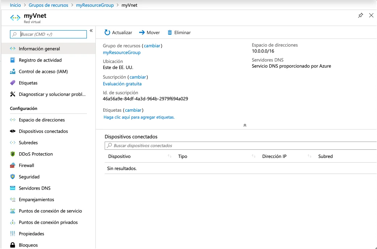Click the Actualizar refresh icon
The width and height of the screenshot is (377, 249).
(107, 32)
